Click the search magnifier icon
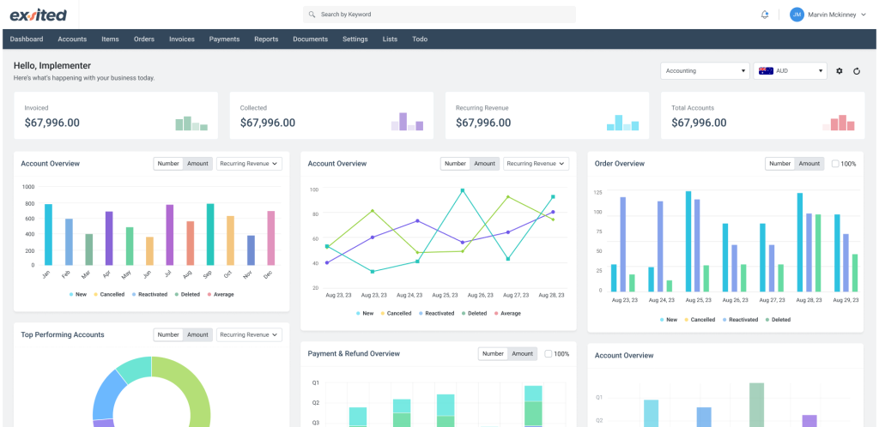Screen dimensions: 879x427 tap(312, 15)
